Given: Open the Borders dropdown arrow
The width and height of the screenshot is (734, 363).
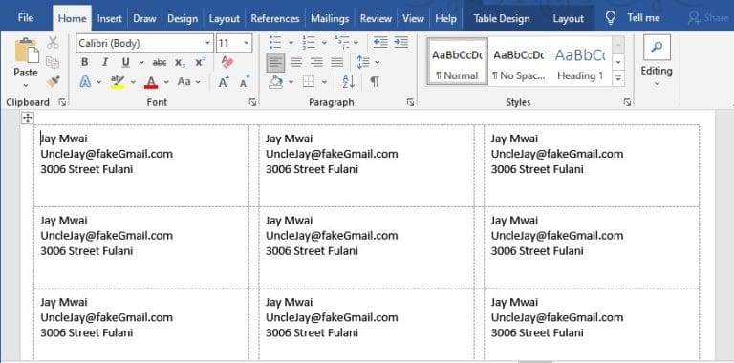Looking at the screenshot, I should 324,82.
